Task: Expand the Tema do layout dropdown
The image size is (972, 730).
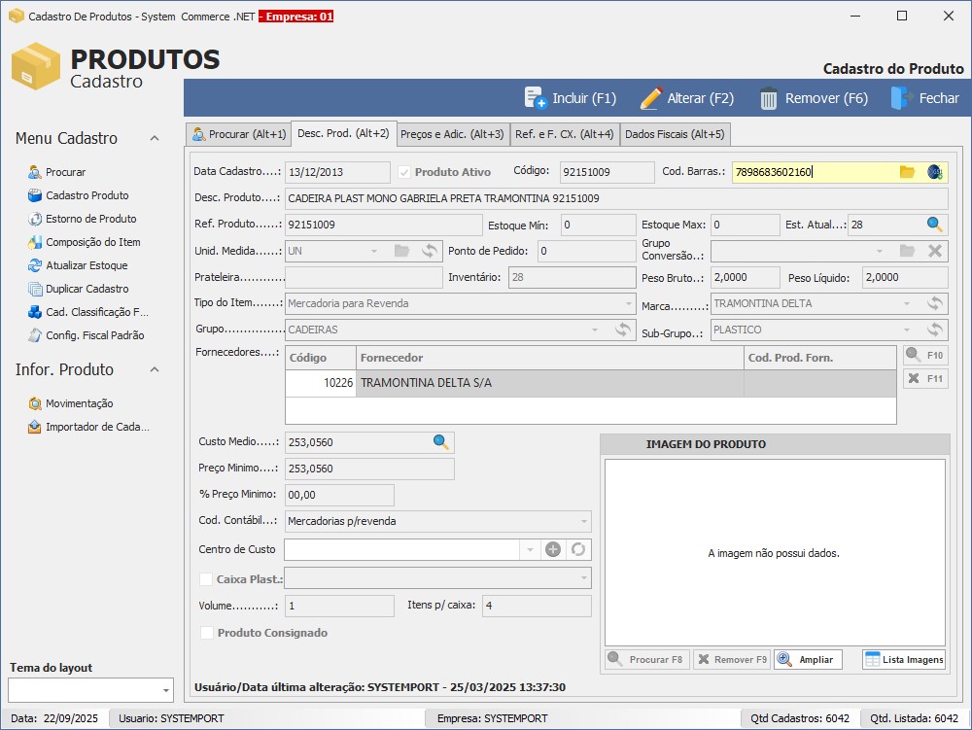Action: pos(165,690)
